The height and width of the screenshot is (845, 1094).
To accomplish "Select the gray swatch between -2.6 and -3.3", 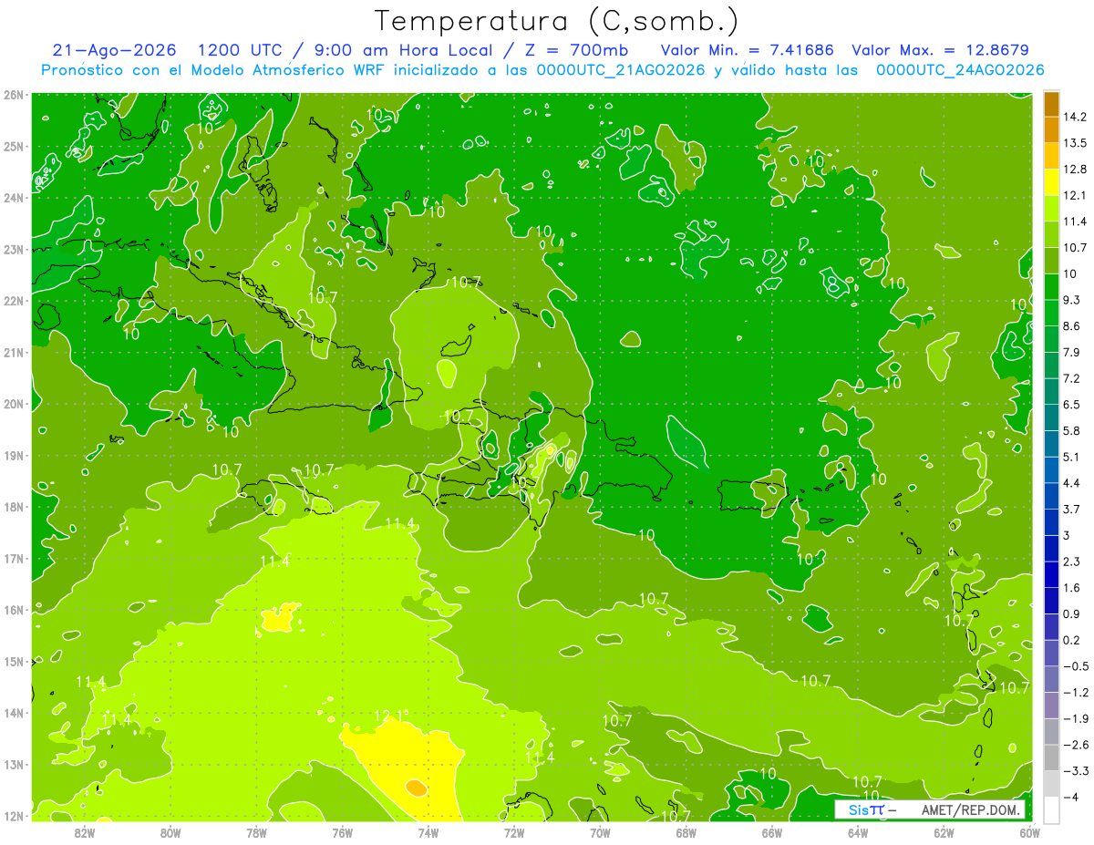I will pyautogui.click(x=1051, y=757).
